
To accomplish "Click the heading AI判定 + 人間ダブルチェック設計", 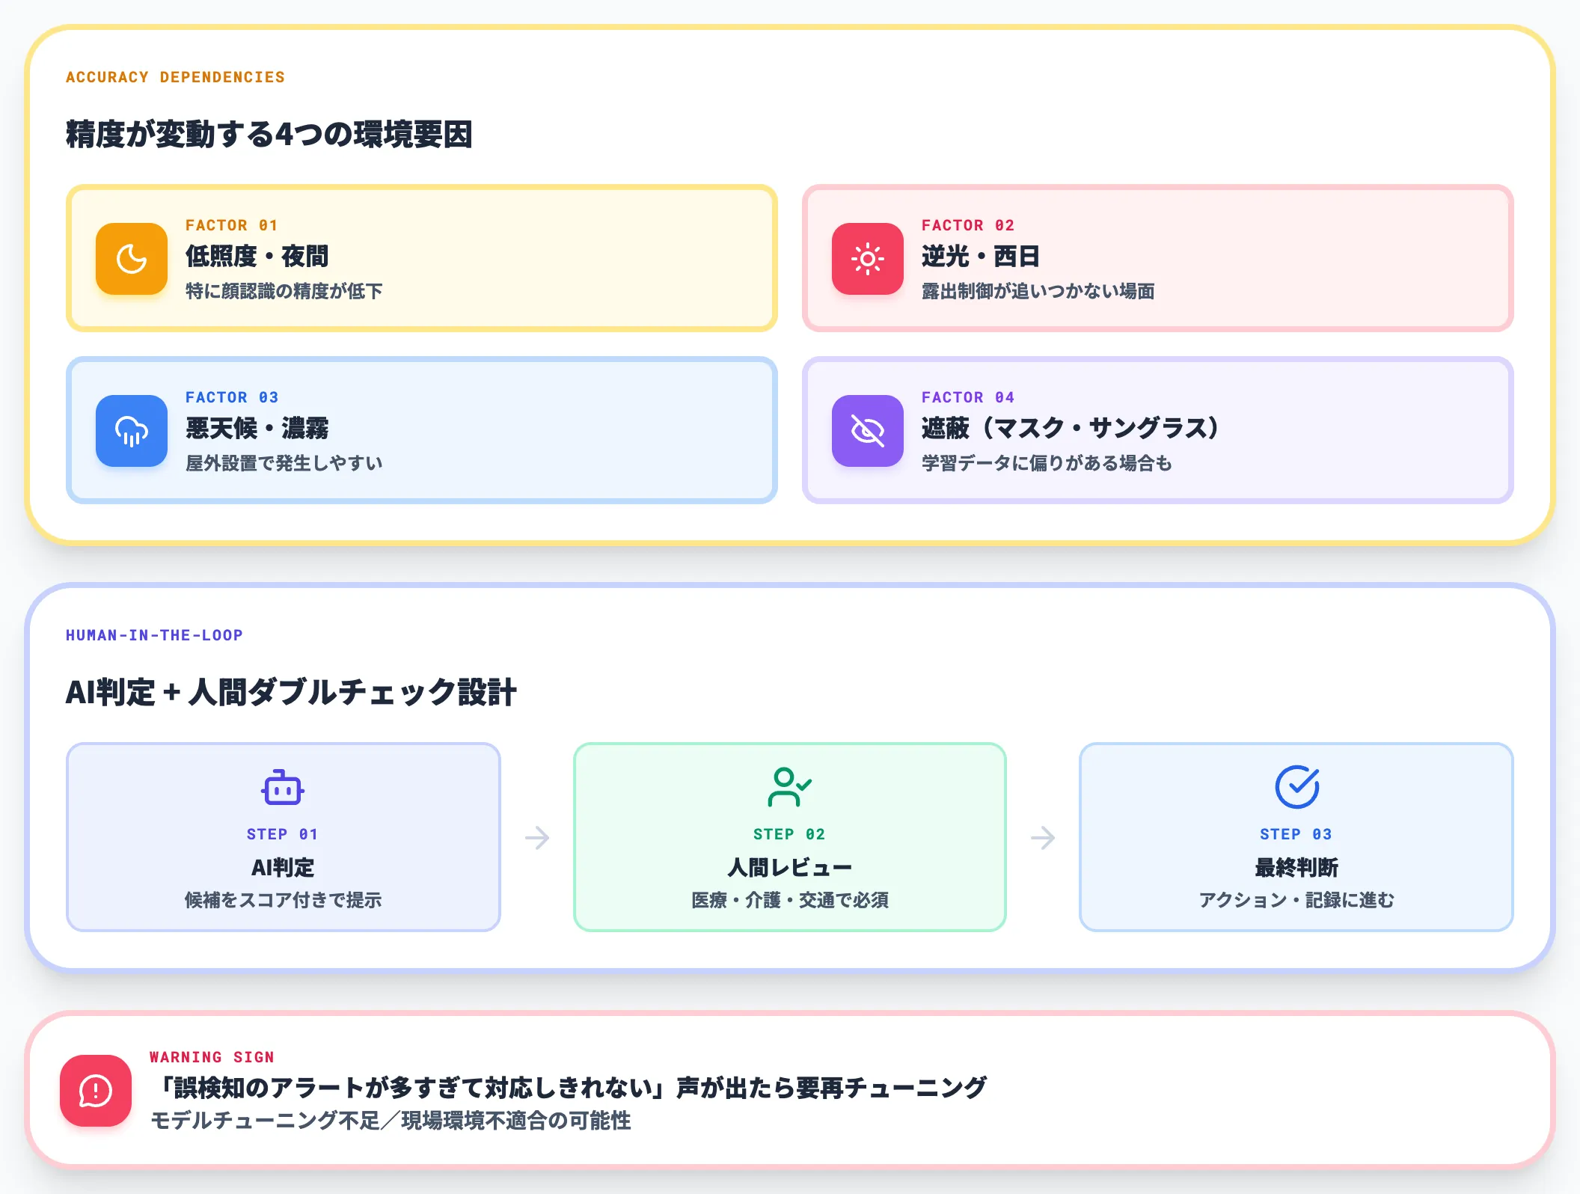I will click(x=291, y=693).
